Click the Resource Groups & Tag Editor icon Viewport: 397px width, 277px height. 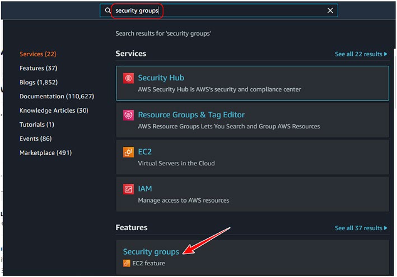coord(128,115)
